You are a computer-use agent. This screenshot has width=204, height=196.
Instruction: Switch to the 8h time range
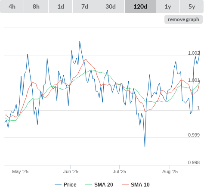(x=36, y=6)
